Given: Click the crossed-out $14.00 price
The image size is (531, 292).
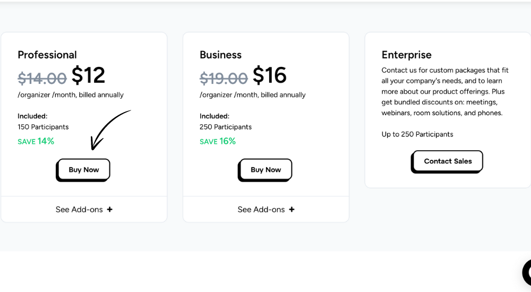Looking at the screenshot, I should (x=42, y=78).
